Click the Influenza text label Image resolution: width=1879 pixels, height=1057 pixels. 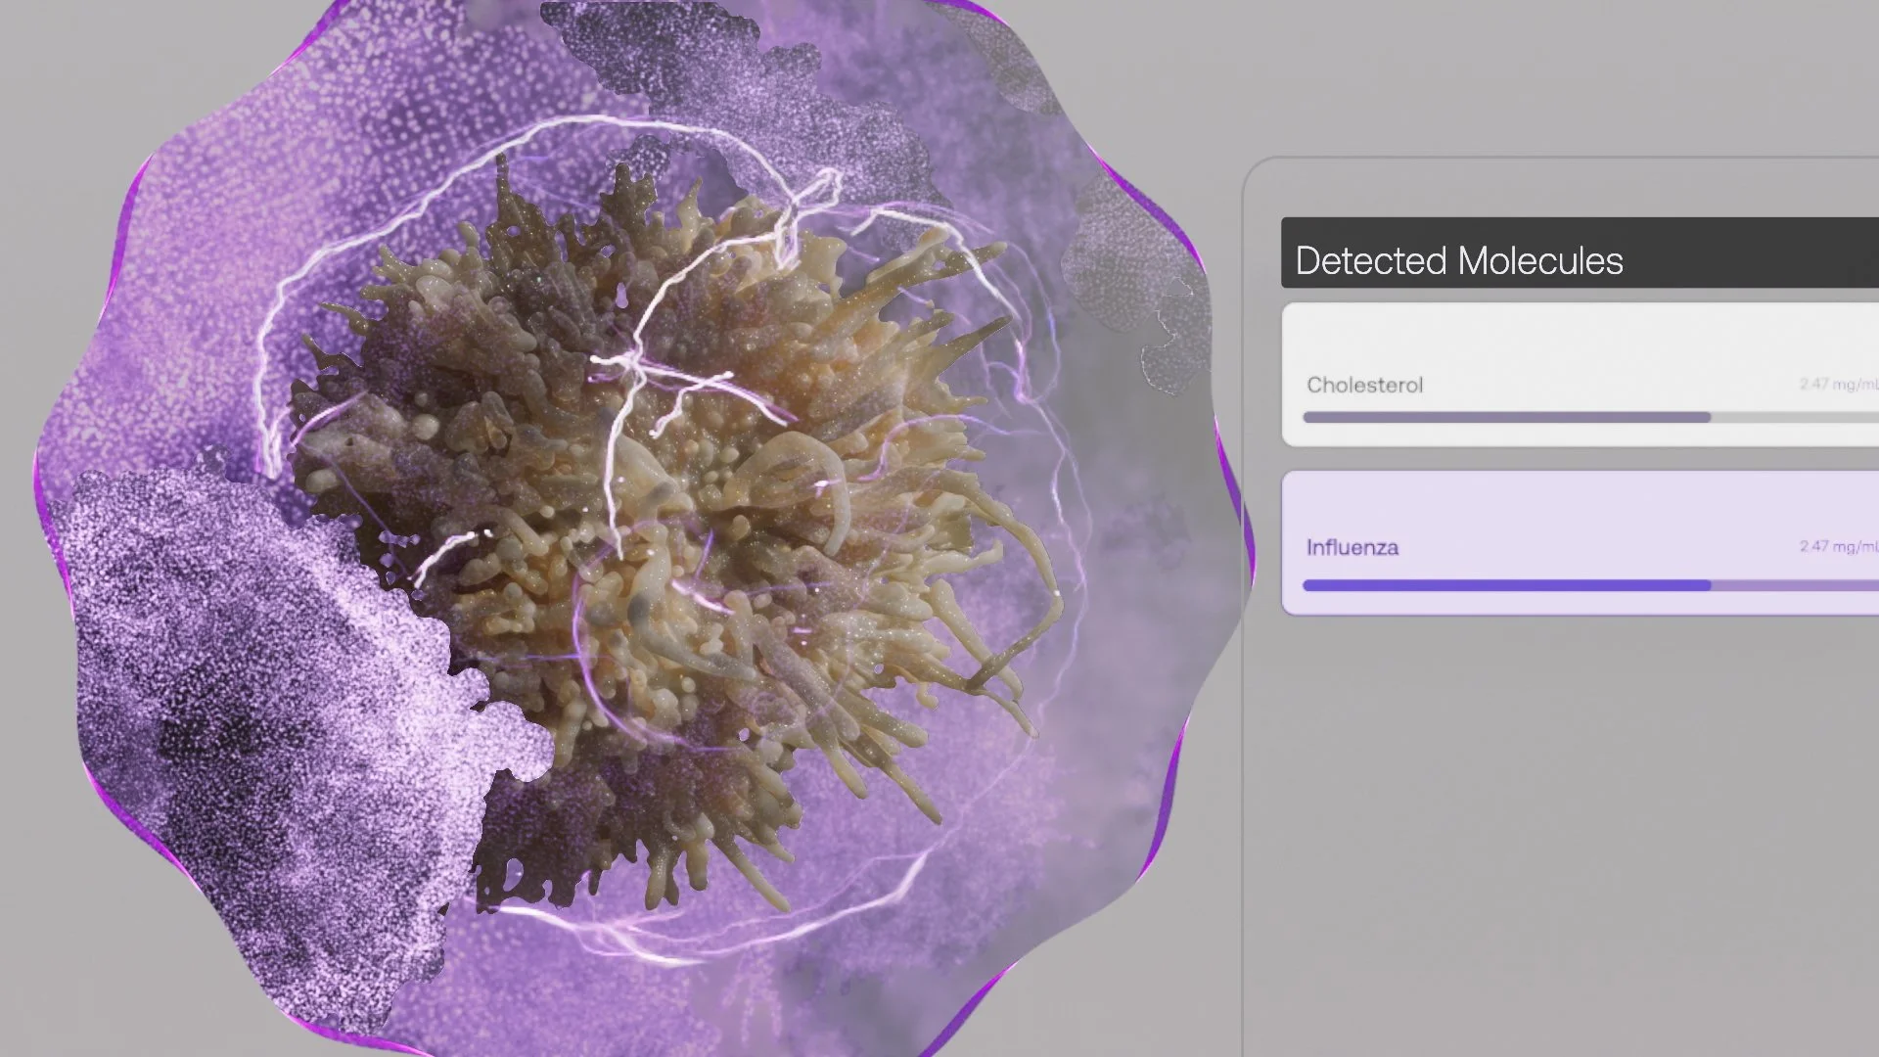click(1352, 547)
